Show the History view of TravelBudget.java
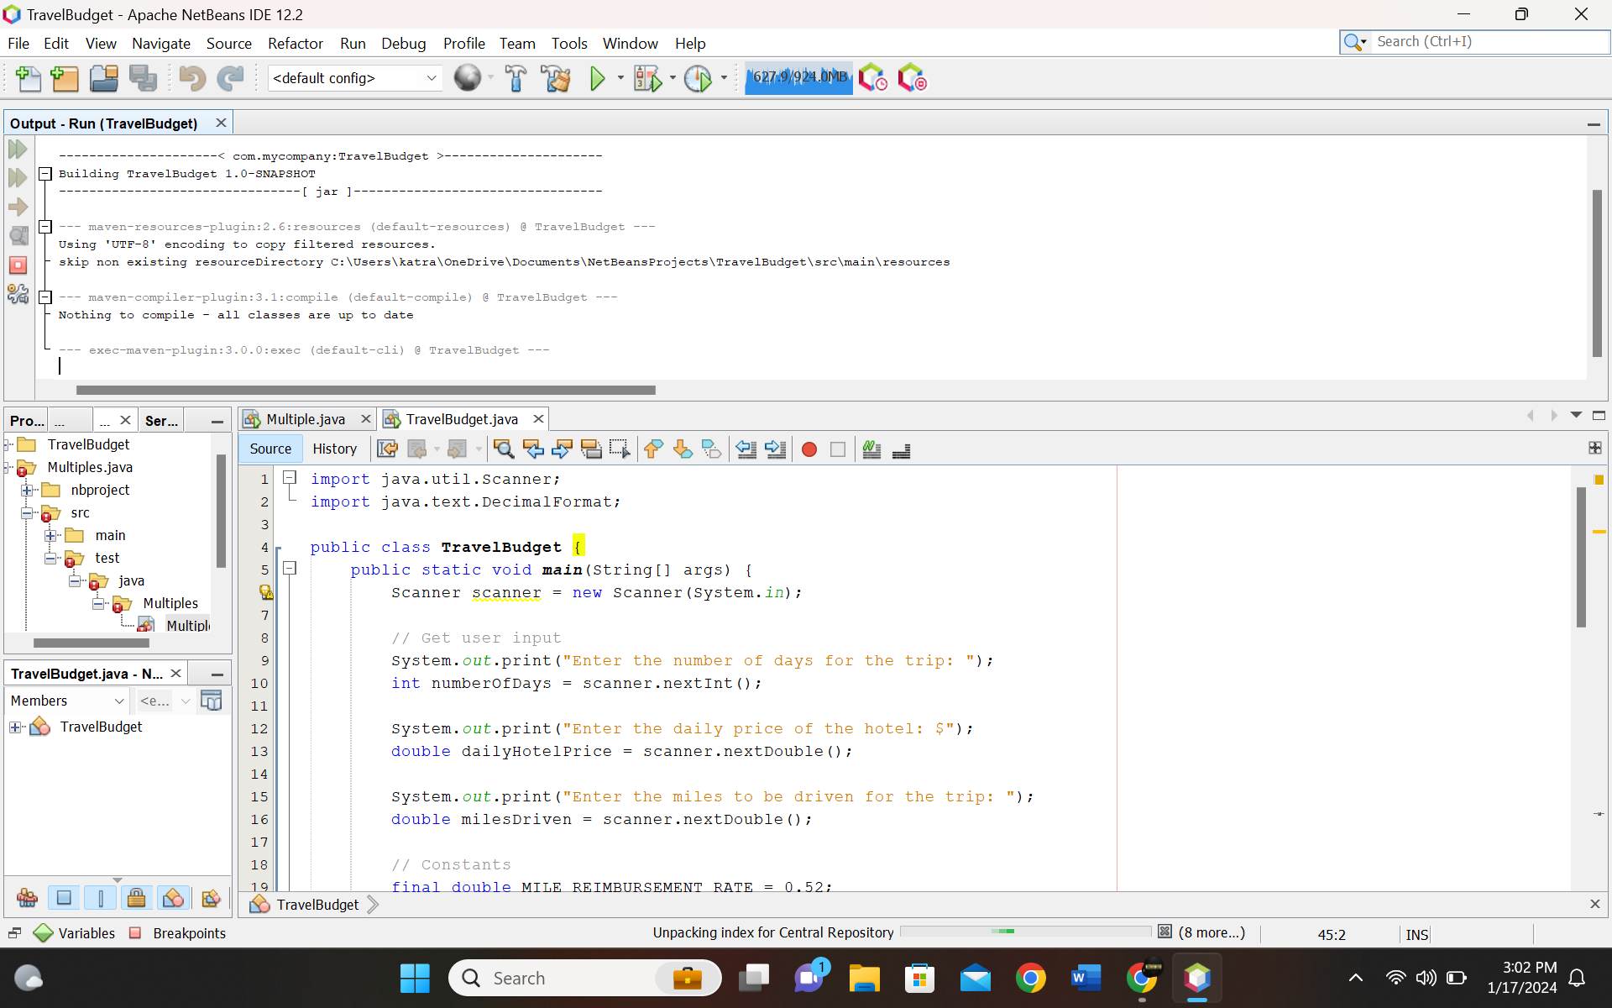1612x1008 pixels. tap(334, 449)
